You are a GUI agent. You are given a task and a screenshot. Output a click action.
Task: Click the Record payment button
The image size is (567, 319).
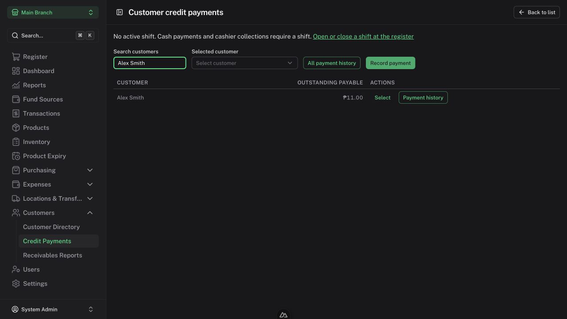coord(390,63)
